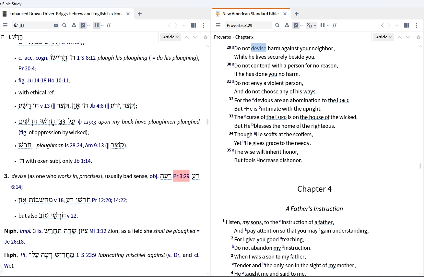
Task: Click the book cover icon on the lexicon tab
Action: [x=5, y=14]
